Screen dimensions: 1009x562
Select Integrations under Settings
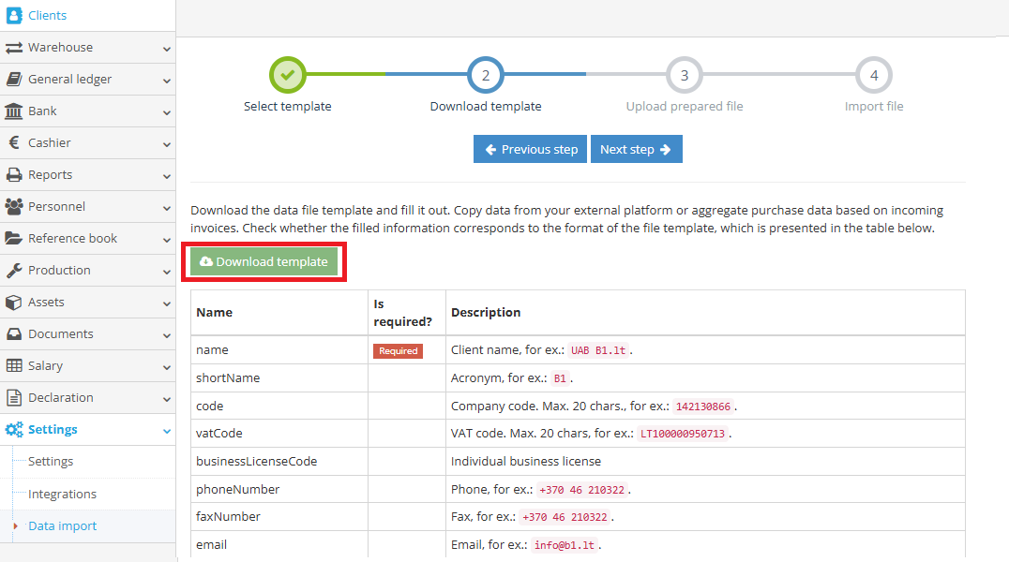point(62,495)
